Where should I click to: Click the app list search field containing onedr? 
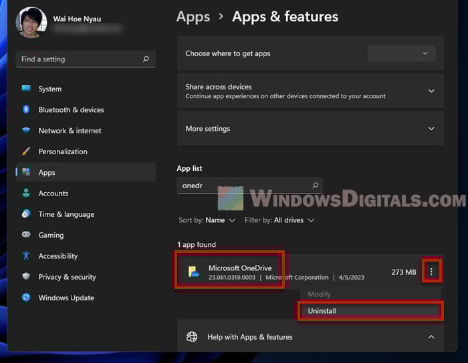(x=250, y=186)
